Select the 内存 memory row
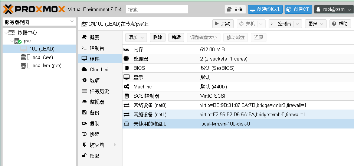354x166 pixels. pyautogui.click(x=238, y=49)
